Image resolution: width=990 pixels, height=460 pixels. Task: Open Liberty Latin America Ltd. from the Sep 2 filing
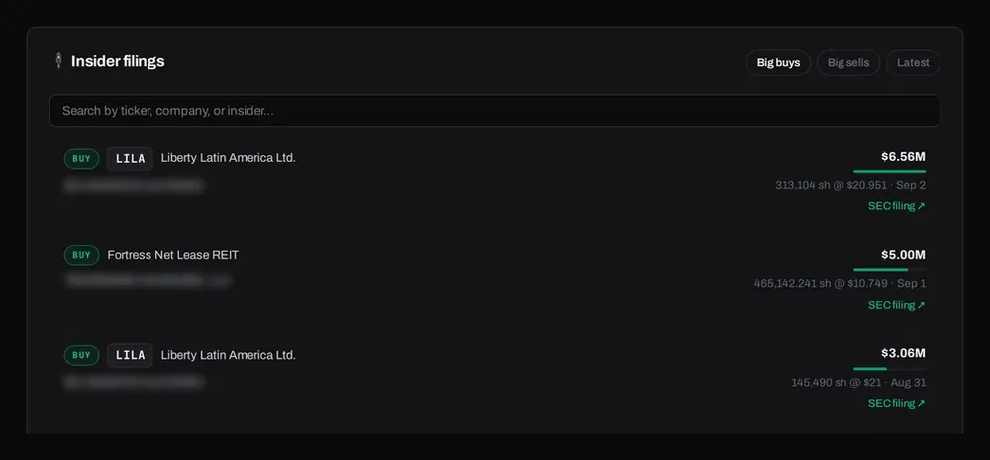tap(228, 158)
